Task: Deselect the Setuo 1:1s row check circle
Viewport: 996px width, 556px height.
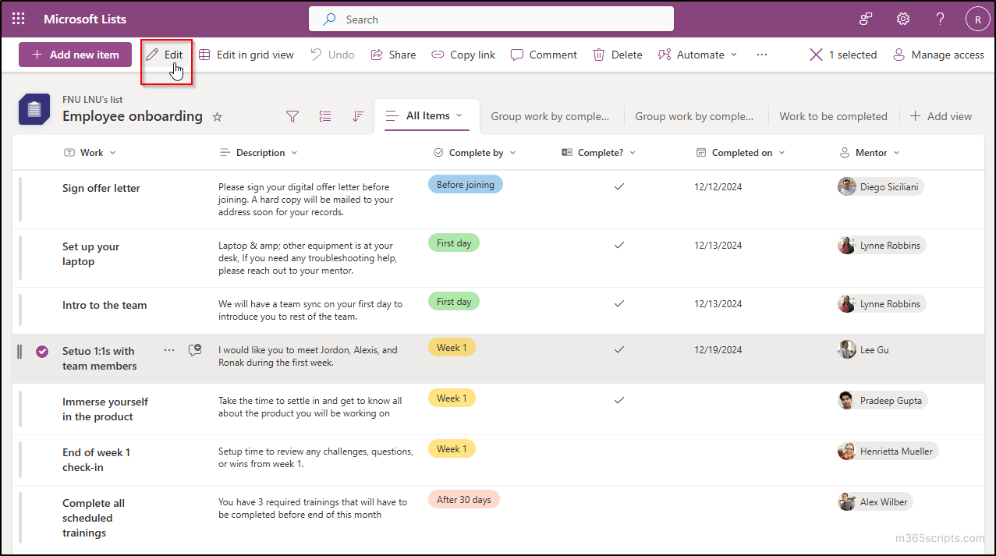Action: 42,352
